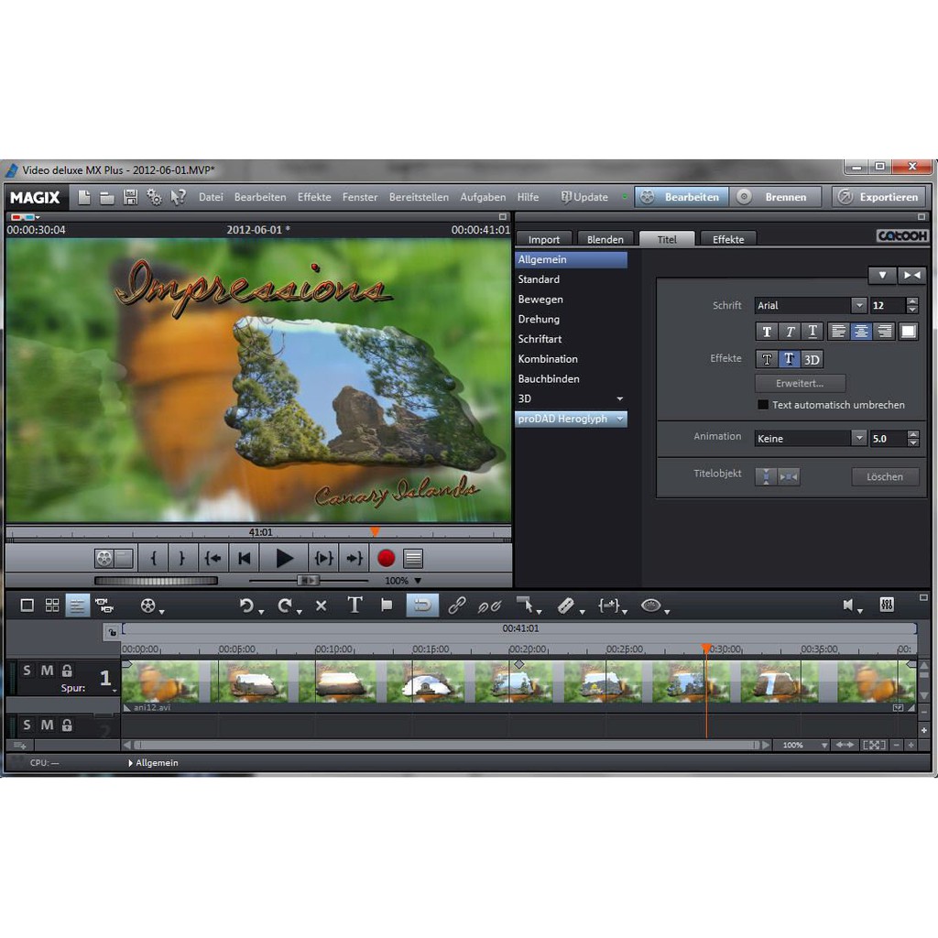Viewport: 938px width, 938px height.
Task: Toggle Solo on track 1
Action: click(x=27, y=670)
